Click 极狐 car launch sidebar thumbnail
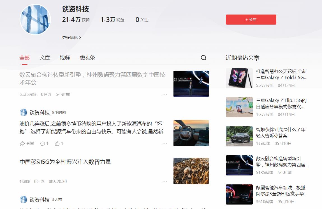This screenshot has height=209, width=322. pyautogui.click(x=239, y=194)
